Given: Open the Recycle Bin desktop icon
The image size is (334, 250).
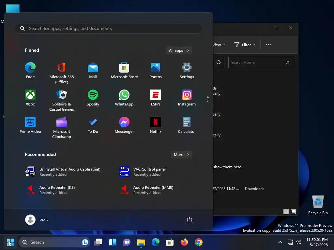Looking at the screenshot, I should [x=318, y=205].
